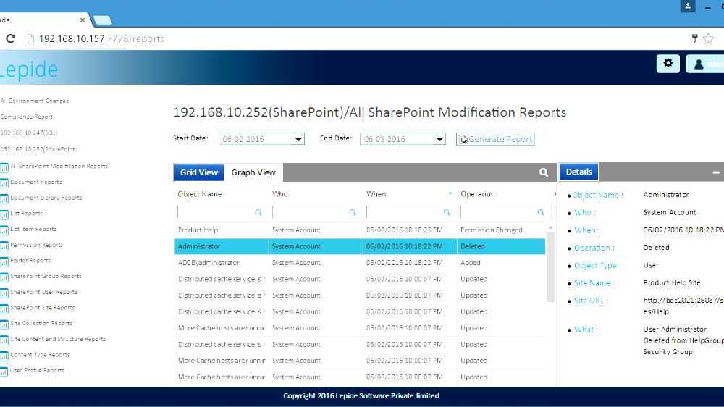Viewport: 724px width, 407px height.
Task: Click the Operation column filter search icon
Action: point(541,212)
